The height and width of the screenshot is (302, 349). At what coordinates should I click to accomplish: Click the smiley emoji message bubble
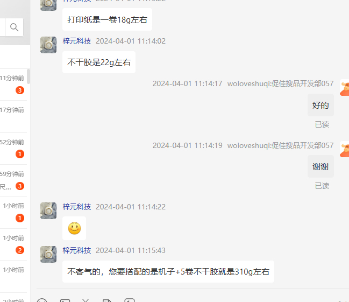[x=74, y=228]
